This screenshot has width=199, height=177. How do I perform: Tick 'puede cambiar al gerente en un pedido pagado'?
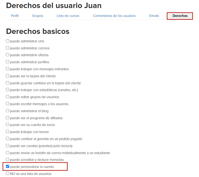coord(8,139)
